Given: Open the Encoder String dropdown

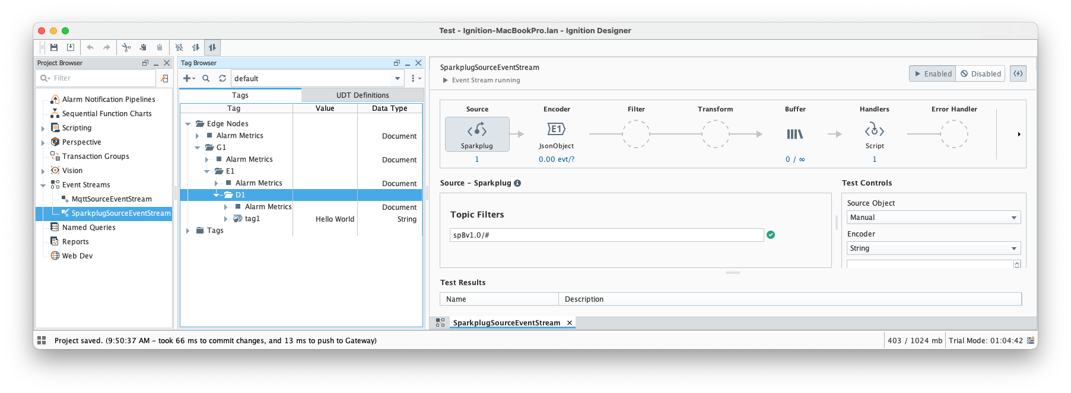Looking at the screenshot, I should (x=934, y=248).
